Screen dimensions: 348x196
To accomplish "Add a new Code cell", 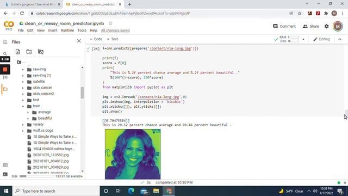I will click(96, 39).
